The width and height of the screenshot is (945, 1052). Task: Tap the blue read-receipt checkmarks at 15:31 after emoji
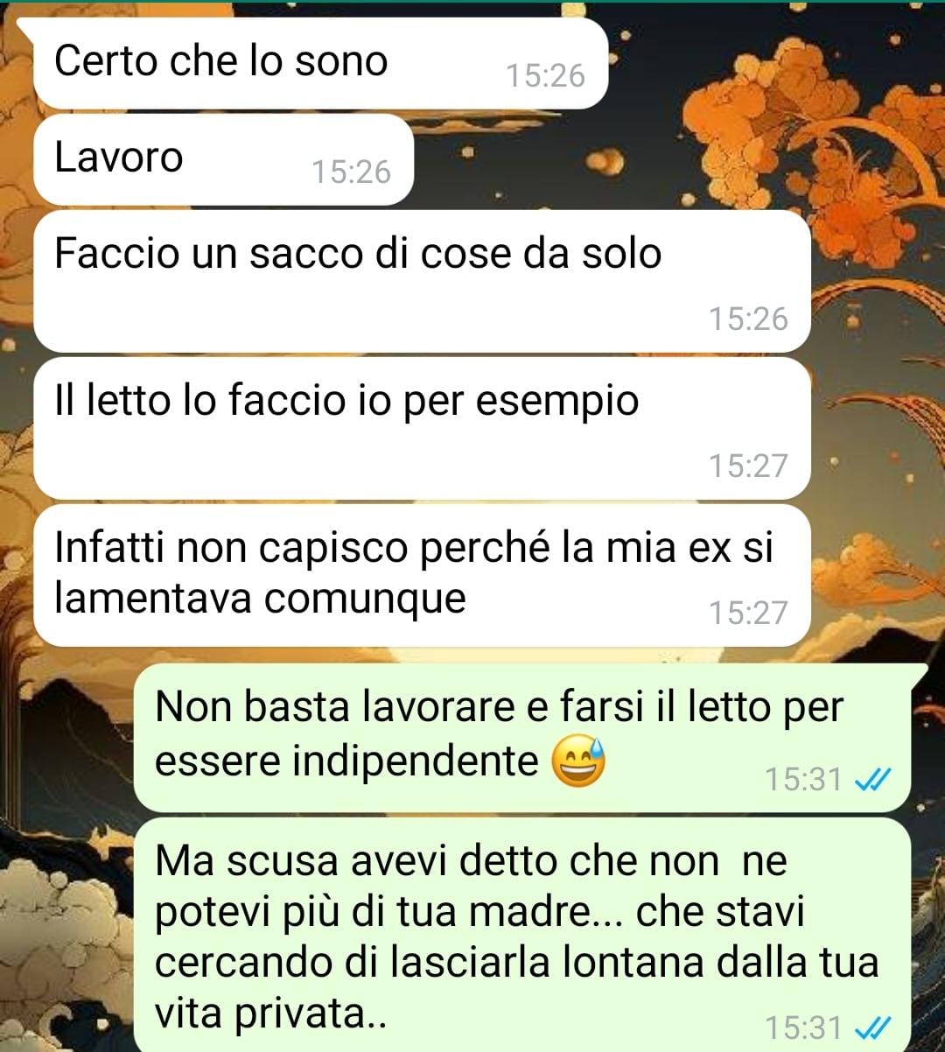click(x=871, y=779)
